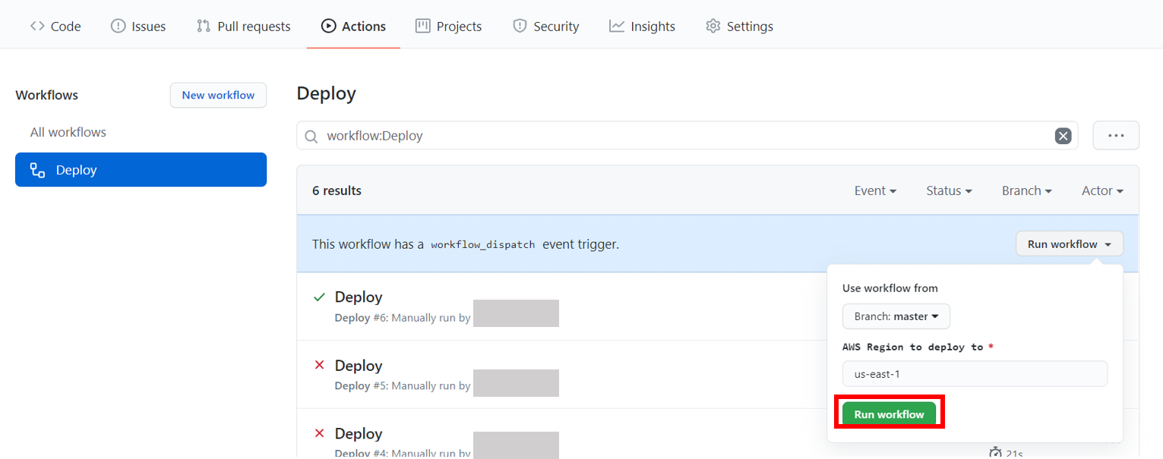Screen dimensions: 1163x459
Task: Open the Event filter dropdown
Action: pyautogui.click(x=875, y=190)
